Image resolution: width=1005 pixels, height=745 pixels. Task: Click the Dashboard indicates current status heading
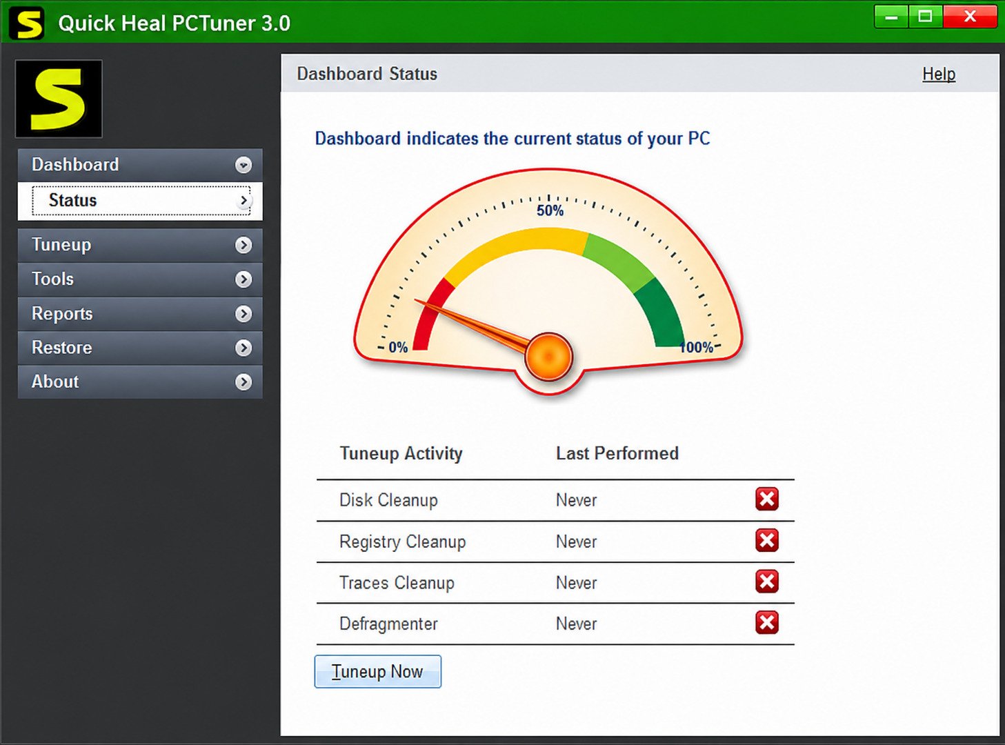pos(513,138)
